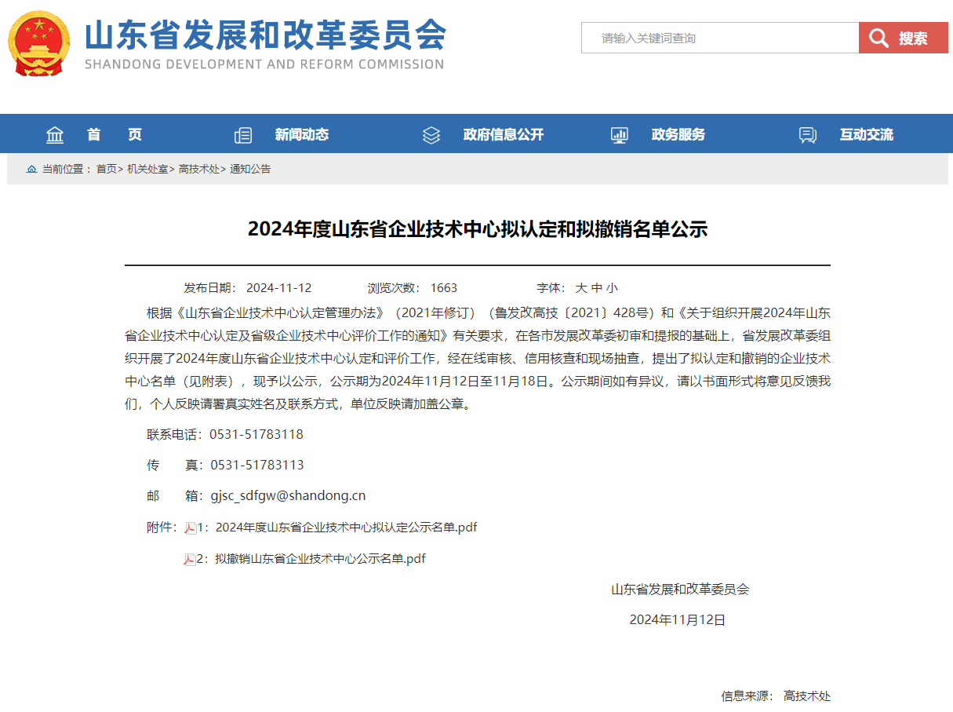Click the news document icon
This screenshot has width=953, height=712.
point(243,135)
